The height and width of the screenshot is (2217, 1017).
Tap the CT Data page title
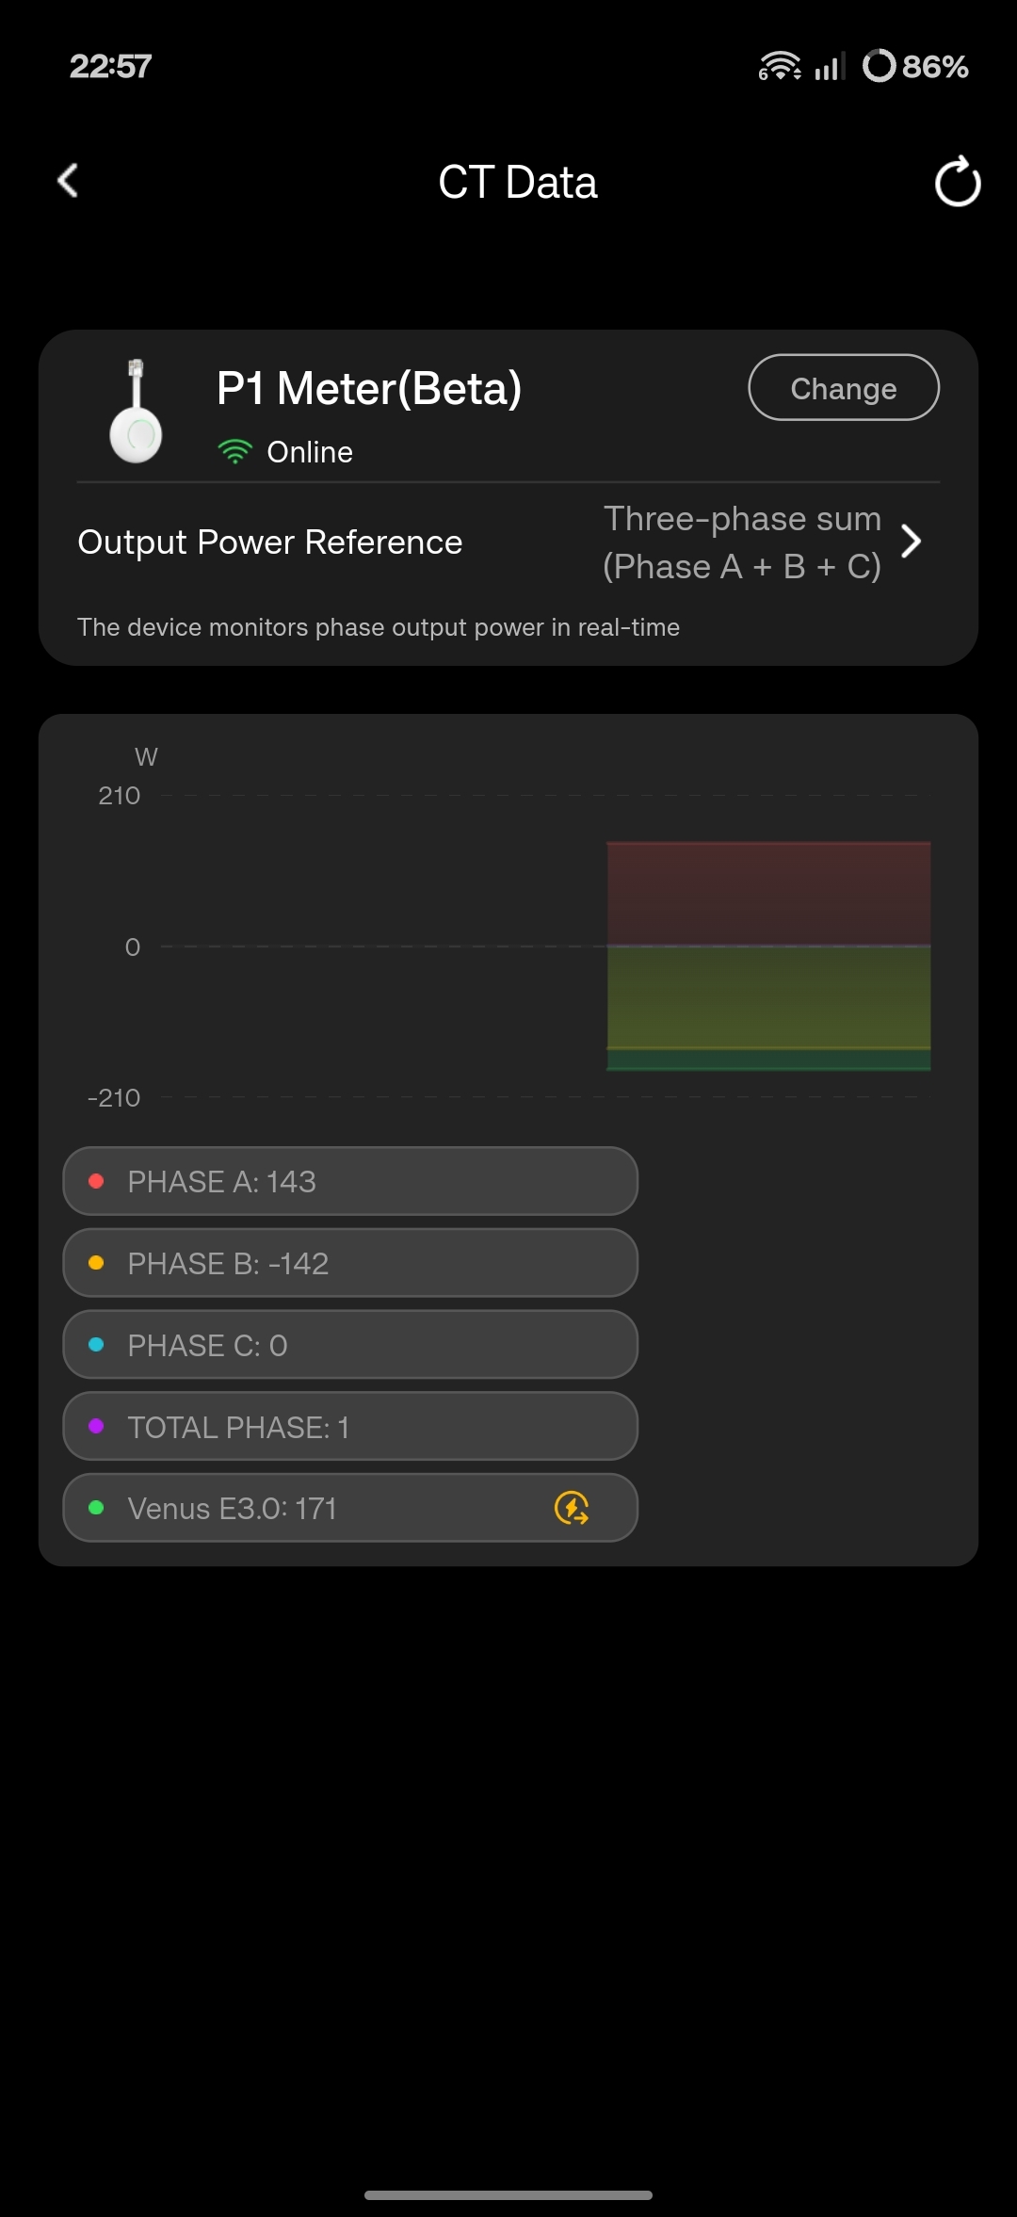pos(517,182)
